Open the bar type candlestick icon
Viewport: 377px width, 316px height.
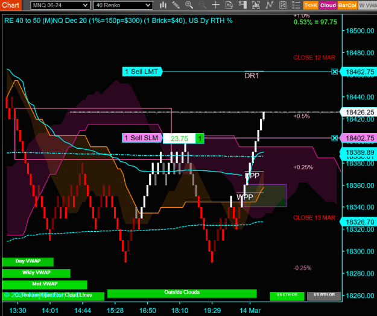pos(163,5)
